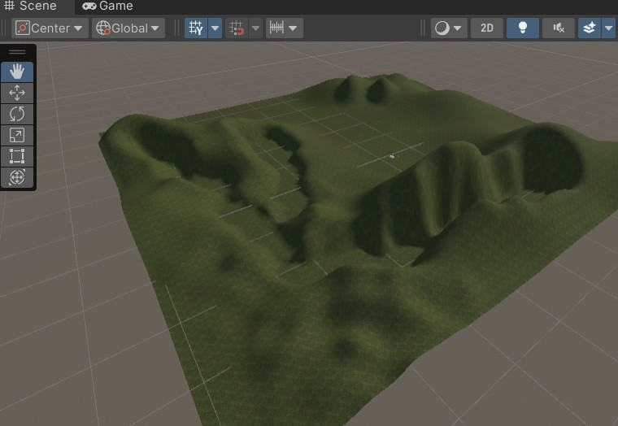Click the tools overlay drag handle

pos(17,52)
